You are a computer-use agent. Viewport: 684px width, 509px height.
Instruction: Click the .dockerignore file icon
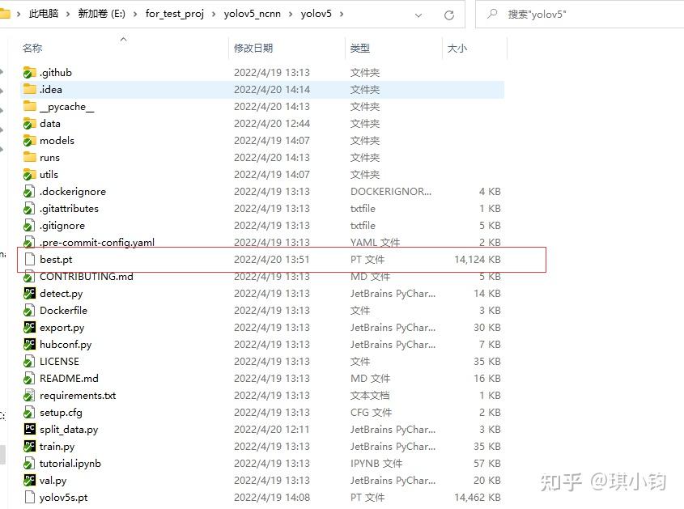29,192
